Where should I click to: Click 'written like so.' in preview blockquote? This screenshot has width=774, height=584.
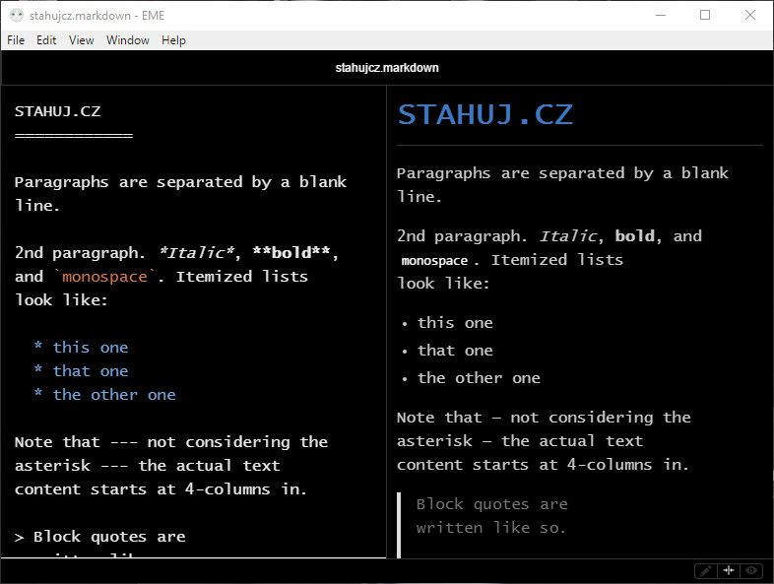click(x=491, y=528)
